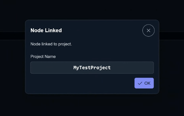Click the word 'Project' in the message
The height and width of the screenshot is (116, 184).
[64, 44]
